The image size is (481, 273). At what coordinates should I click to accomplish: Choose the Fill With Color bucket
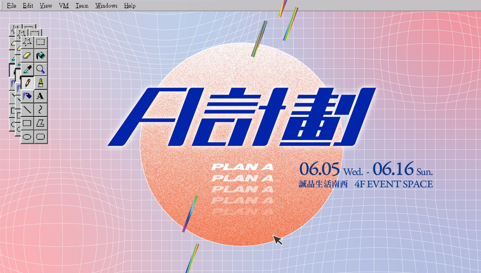pyautogui.click(x=41, y=55)
